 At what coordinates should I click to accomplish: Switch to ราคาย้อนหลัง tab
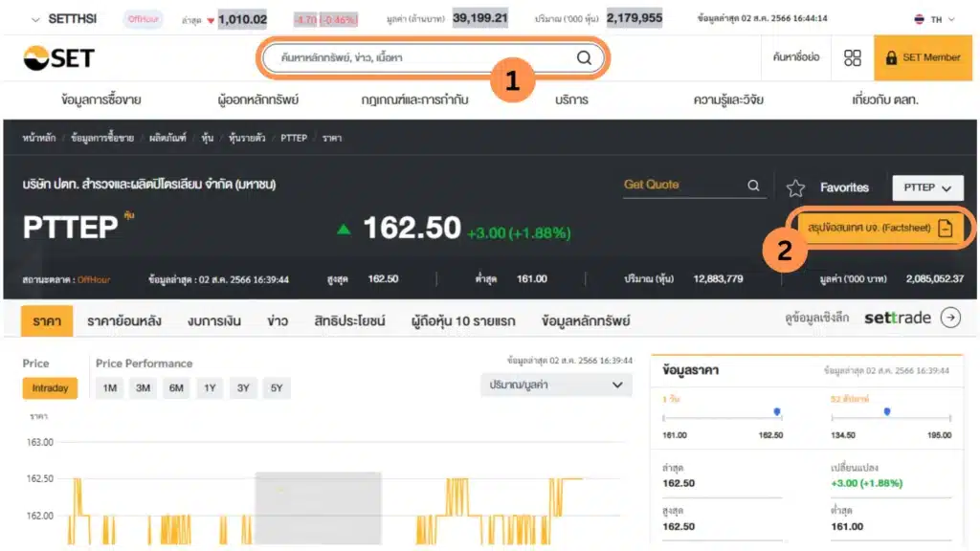tap(123, 320)
